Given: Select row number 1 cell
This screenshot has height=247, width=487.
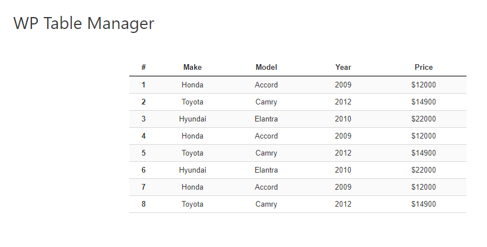Looking at the screenshot, I should click(x=144, y=85).
